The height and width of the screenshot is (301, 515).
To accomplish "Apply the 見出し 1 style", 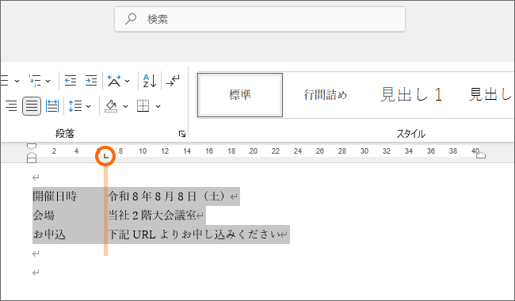I will click(411, 94).
